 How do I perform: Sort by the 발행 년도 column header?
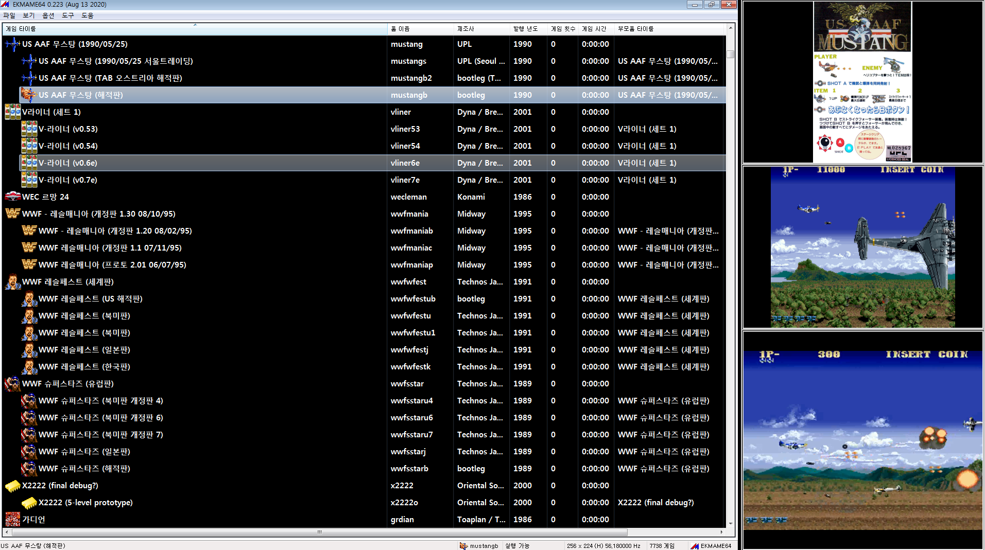coord(528,29)
